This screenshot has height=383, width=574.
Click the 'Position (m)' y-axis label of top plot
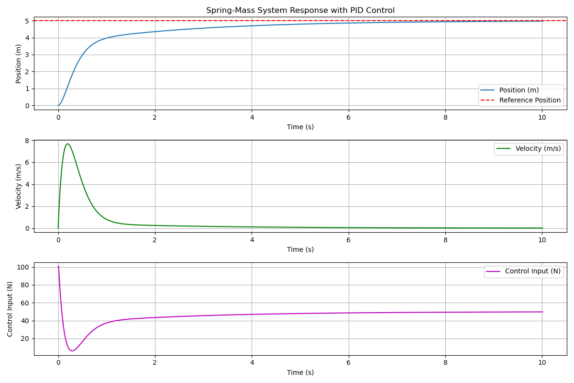[x=19, y=64]
